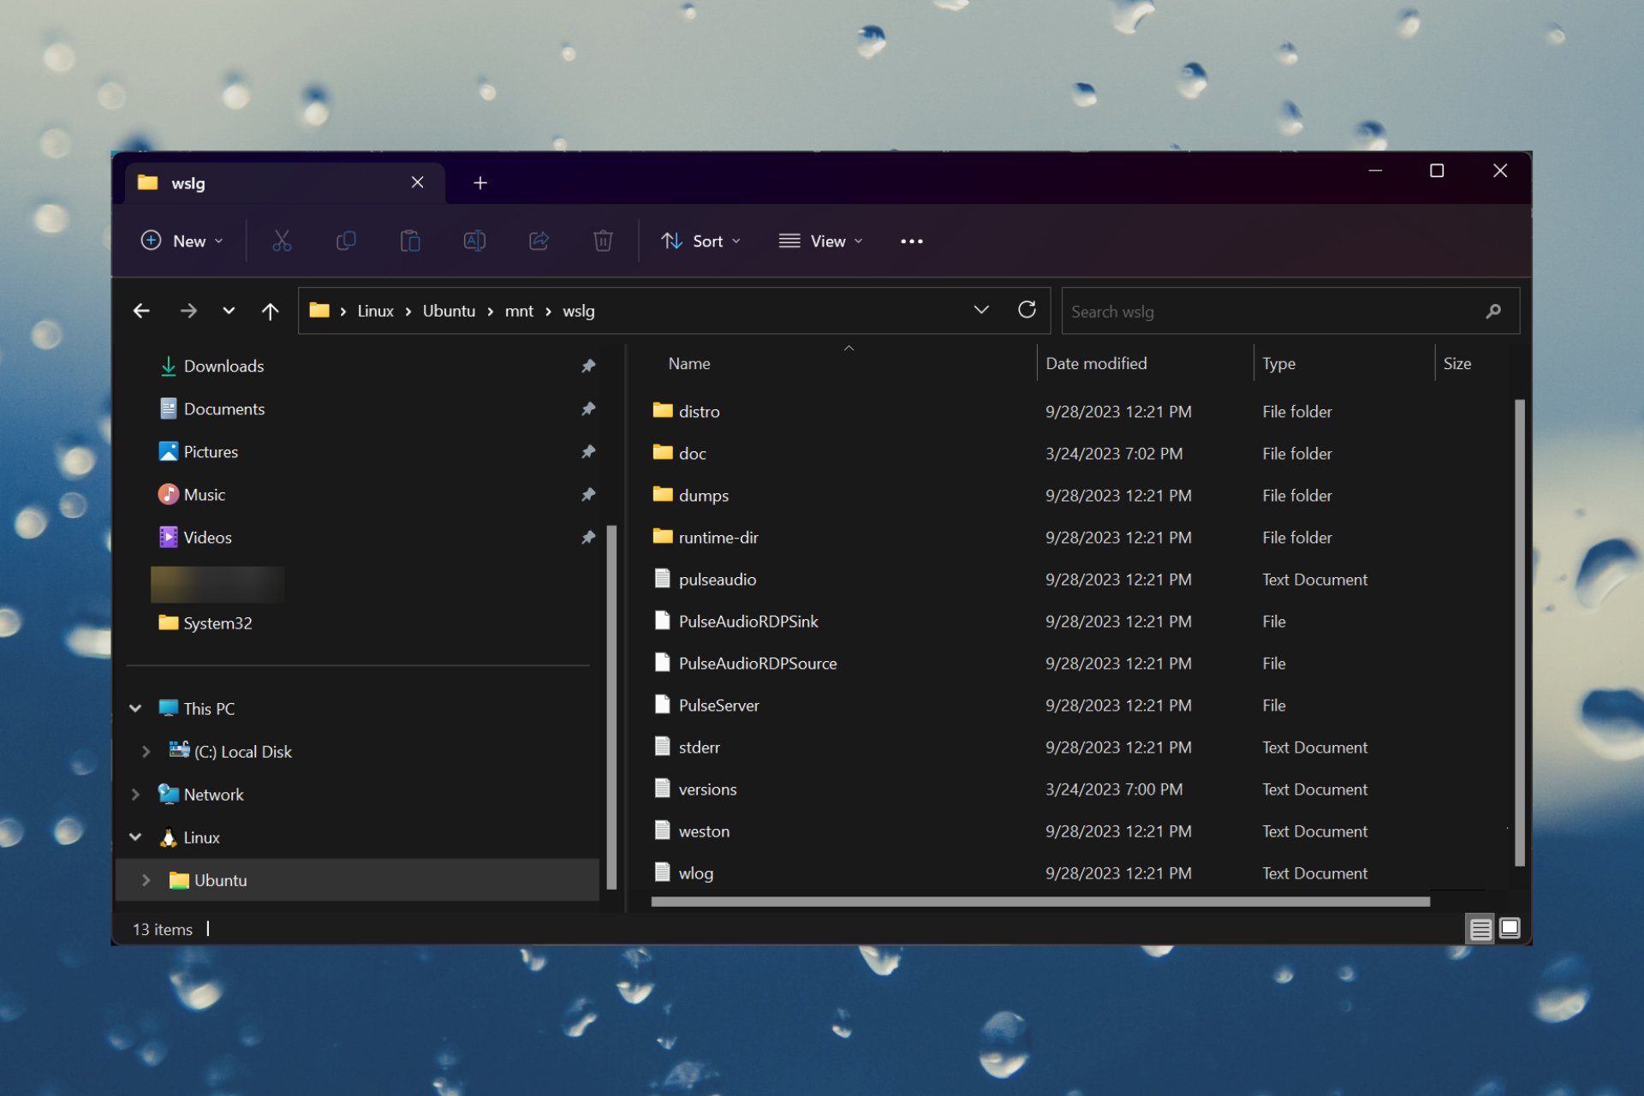Open the Sort dropdown menu
1644x1096 pixels.
click(700, 241)
